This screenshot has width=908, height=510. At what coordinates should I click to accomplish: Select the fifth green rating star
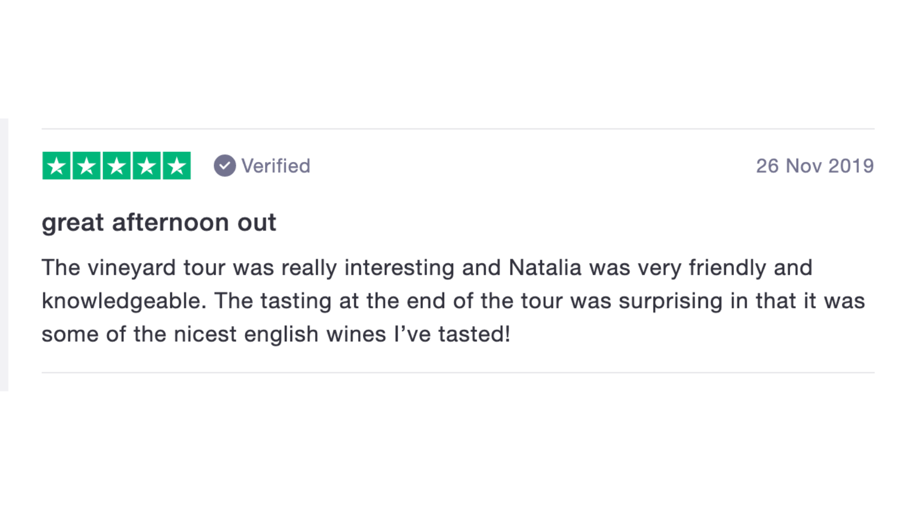pos(177,166)
